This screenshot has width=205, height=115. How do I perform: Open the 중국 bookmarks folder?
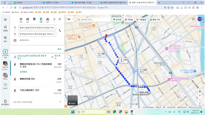pos(78,12)
